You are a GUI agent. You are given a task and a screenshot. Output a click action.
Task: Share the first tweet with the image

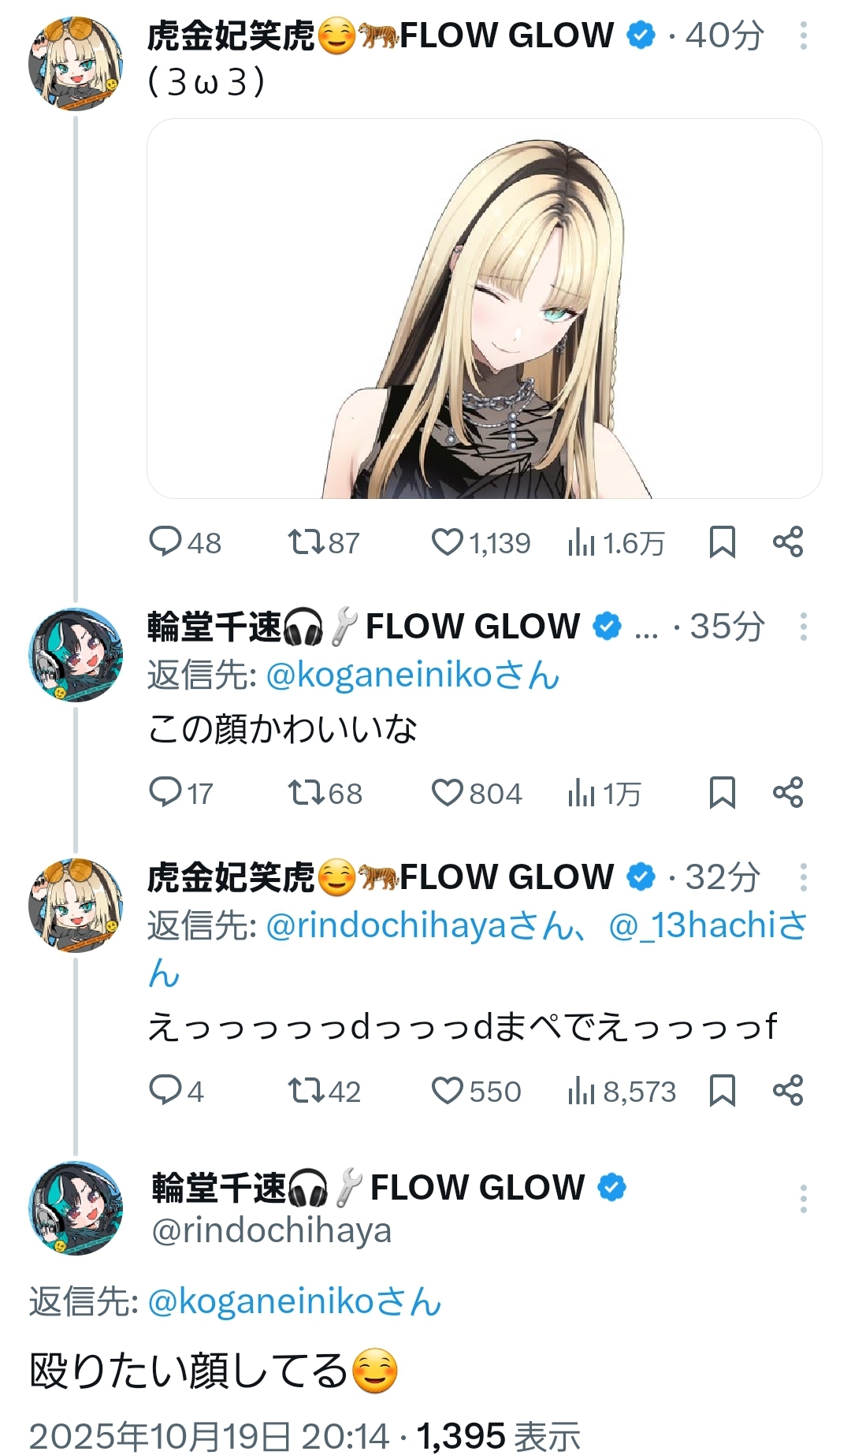[787, 542]
